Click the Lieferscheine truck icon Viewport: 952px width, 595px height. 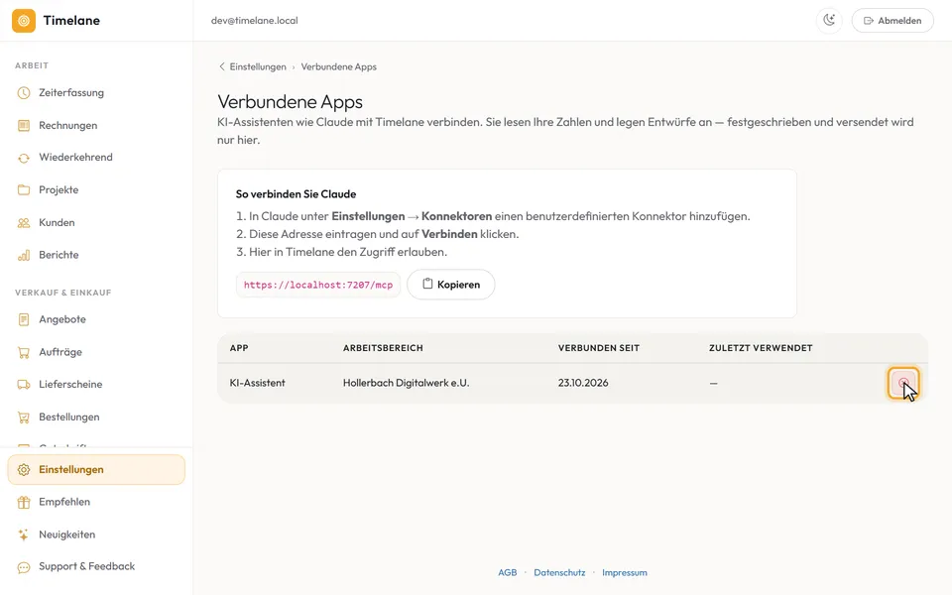click(24, 385)
